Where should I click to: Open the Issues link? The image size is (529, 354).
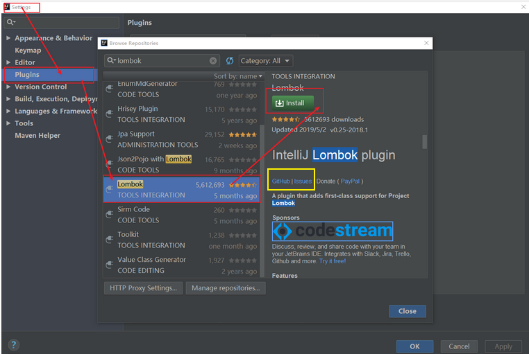pyautogui.click(x=303, y=182)
